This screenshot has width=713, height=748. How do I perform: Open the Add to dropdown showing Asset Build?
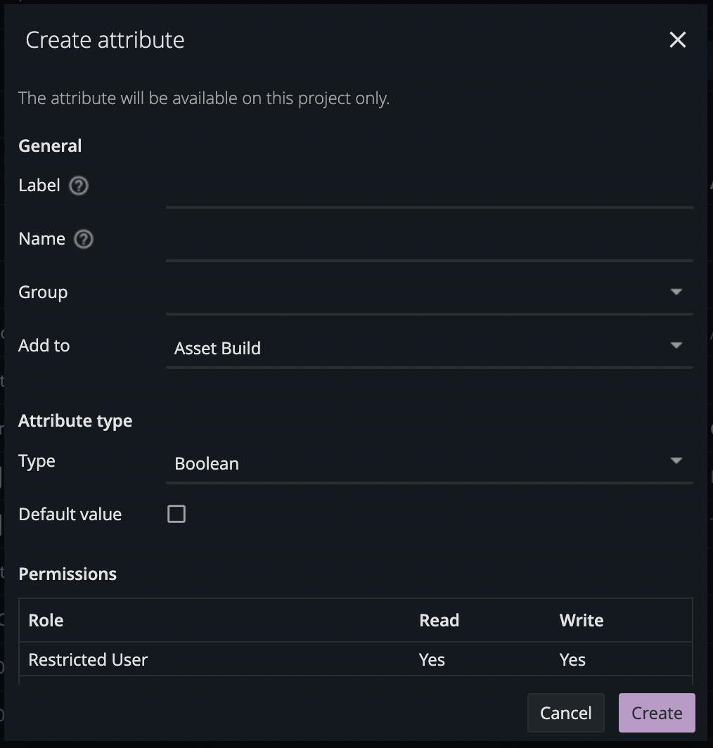point(429,348)
